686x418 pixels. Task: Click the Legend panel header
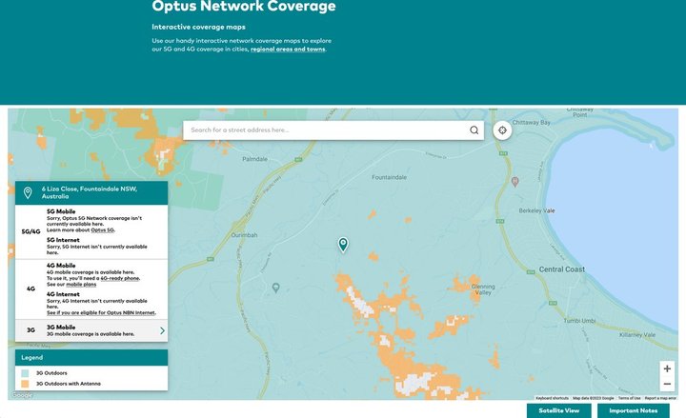pos(91,358)
